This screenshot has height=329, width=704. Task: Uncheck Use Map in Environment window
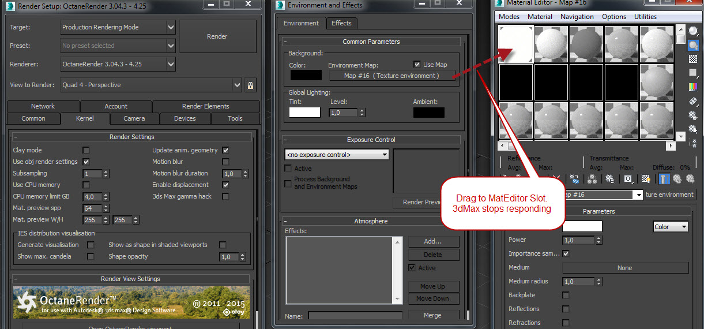417,65
